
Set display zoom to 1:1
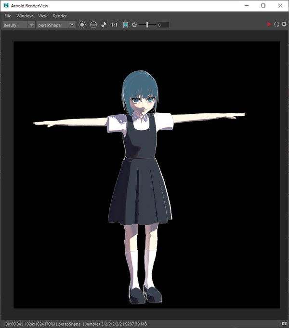click(x=114, y=25)
